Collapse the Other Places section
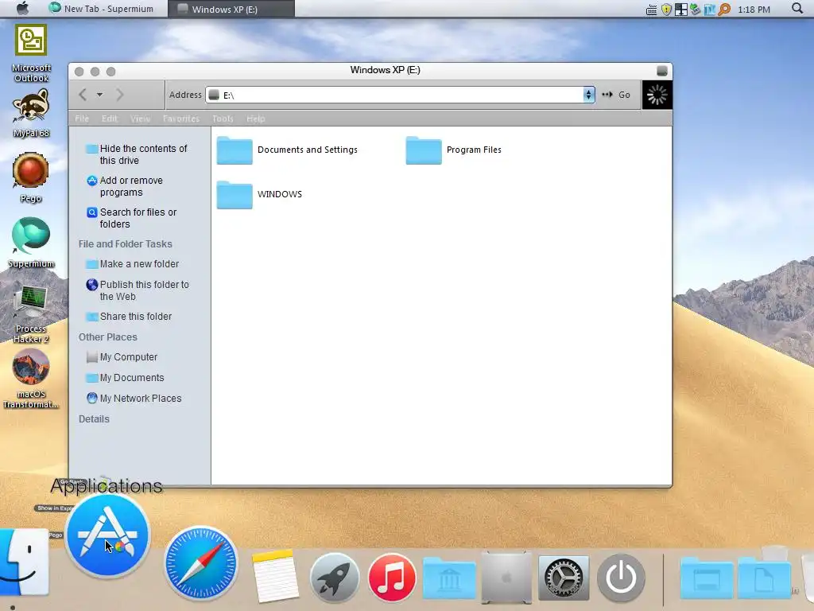 coord(108,337)
